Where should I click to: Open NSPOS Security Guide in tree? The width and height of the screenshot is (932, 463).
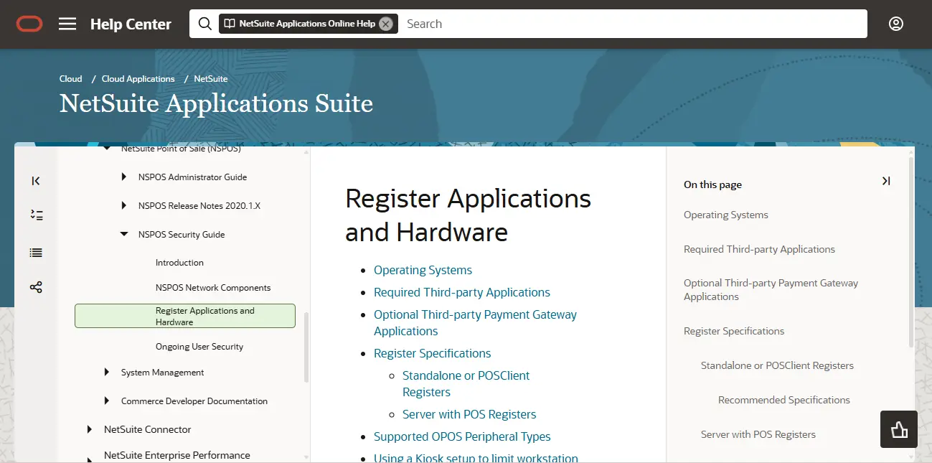(182, 235)
